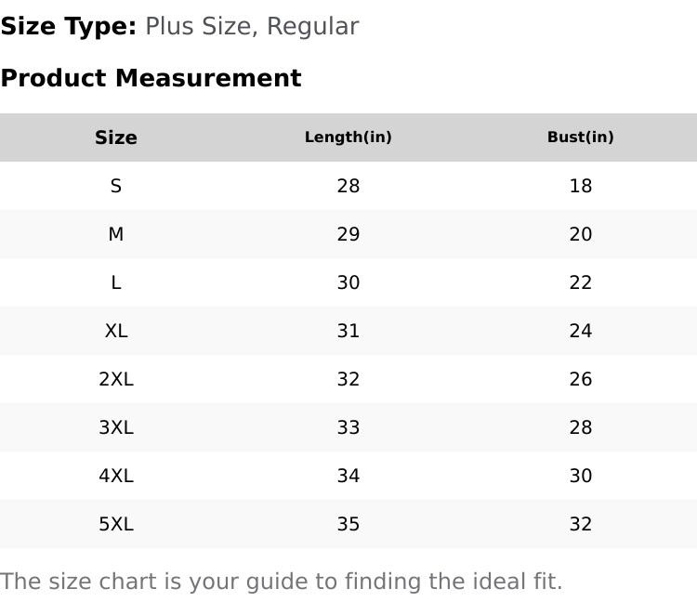
Task: Click the length value 31 for XL
Action: click(x=348, y=331)
